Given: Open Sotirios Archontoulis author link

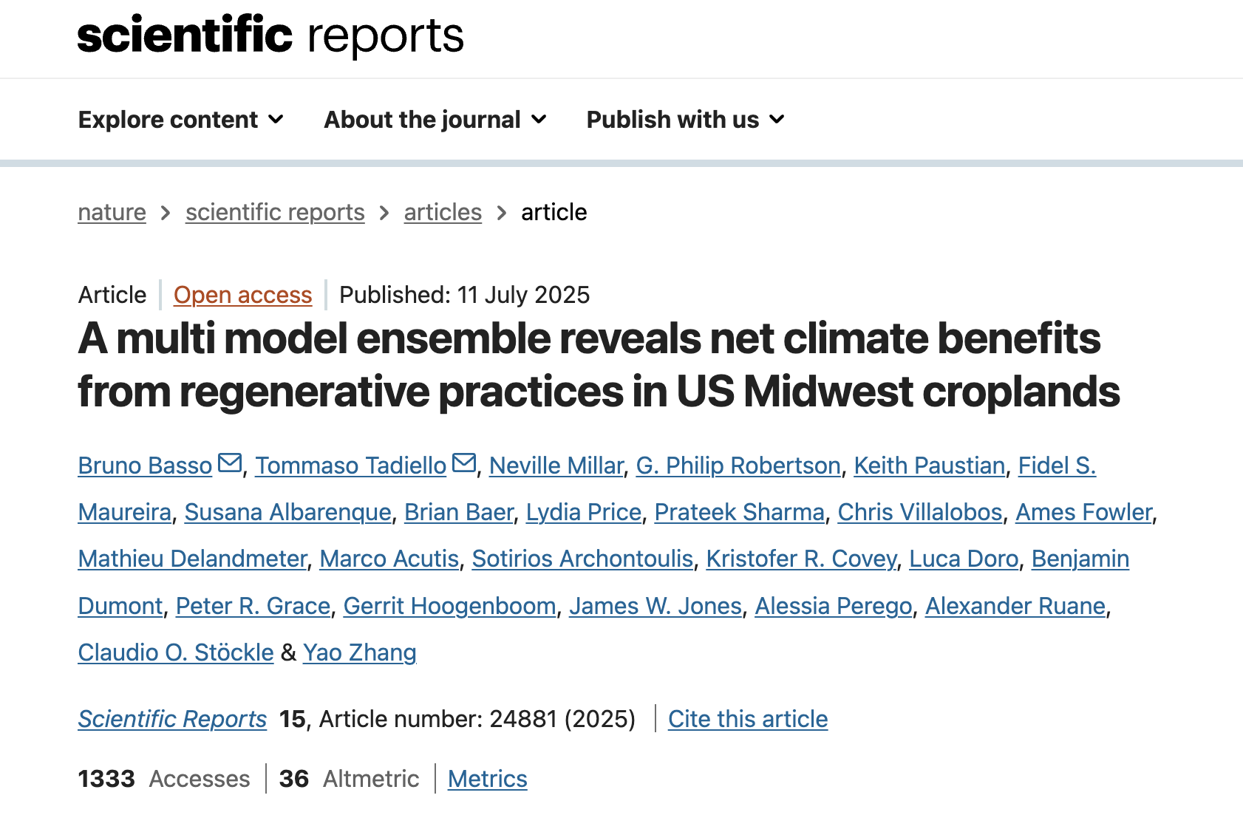Looking at the screenshot, I should pyautogui.click(x=582, y=559).
